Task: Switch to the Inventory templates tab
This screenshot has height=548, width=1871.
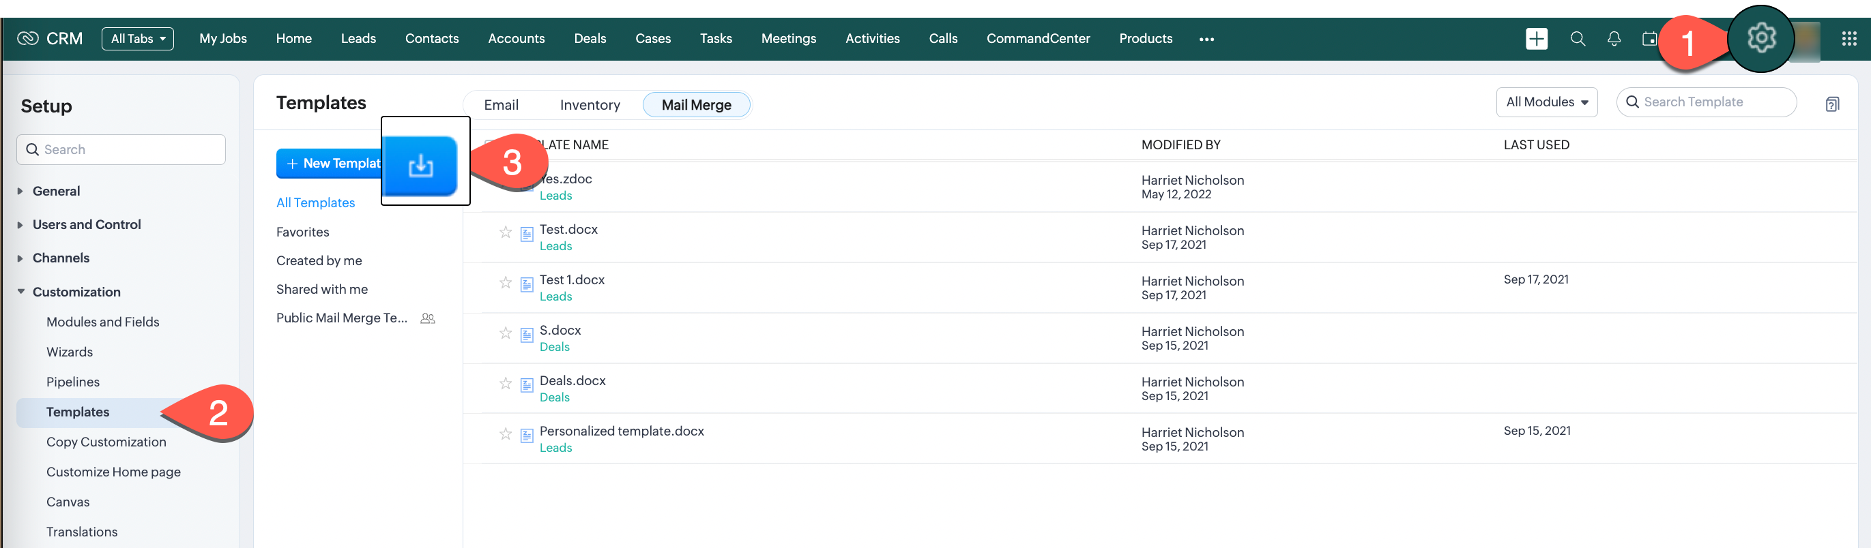Action: click(x=589, y=105)
